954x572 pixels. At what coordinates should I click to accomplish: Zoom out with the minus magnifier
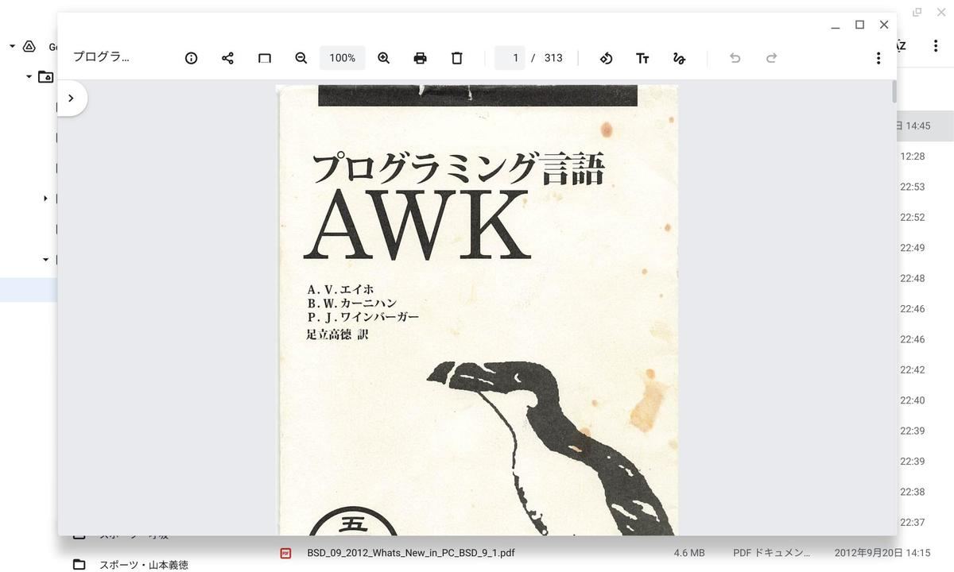[301, 58]
